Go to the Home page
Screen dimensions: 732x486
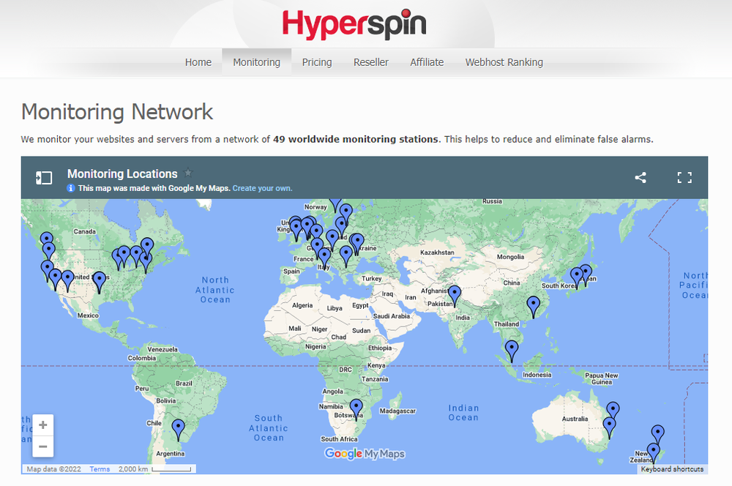click(198, 62)
